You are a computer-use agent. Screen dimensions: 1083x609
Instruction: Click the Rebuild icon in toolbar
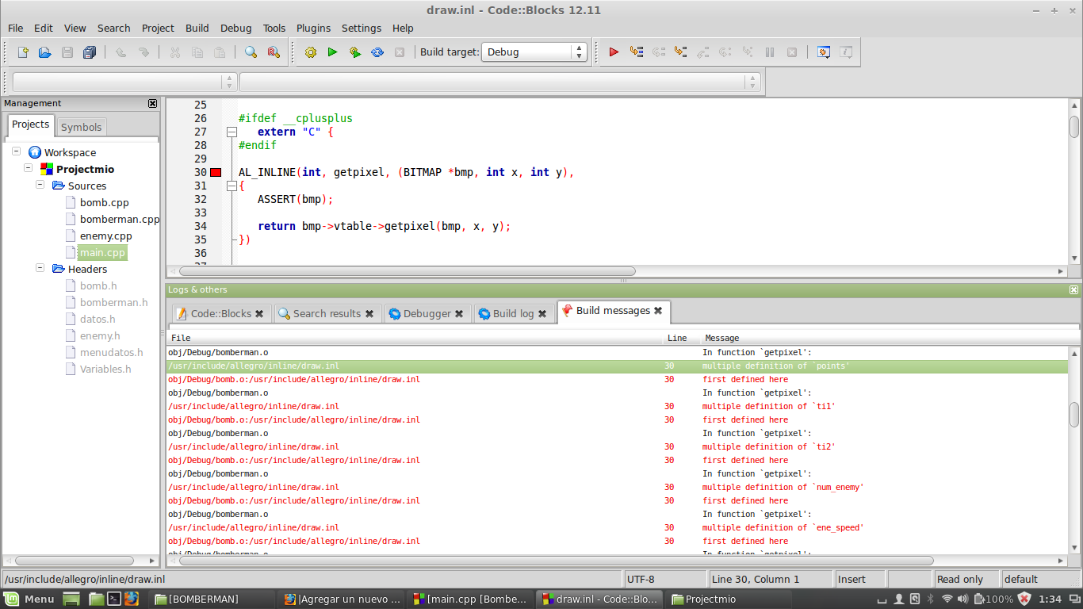pyautogui.click(x=377, y=52)
